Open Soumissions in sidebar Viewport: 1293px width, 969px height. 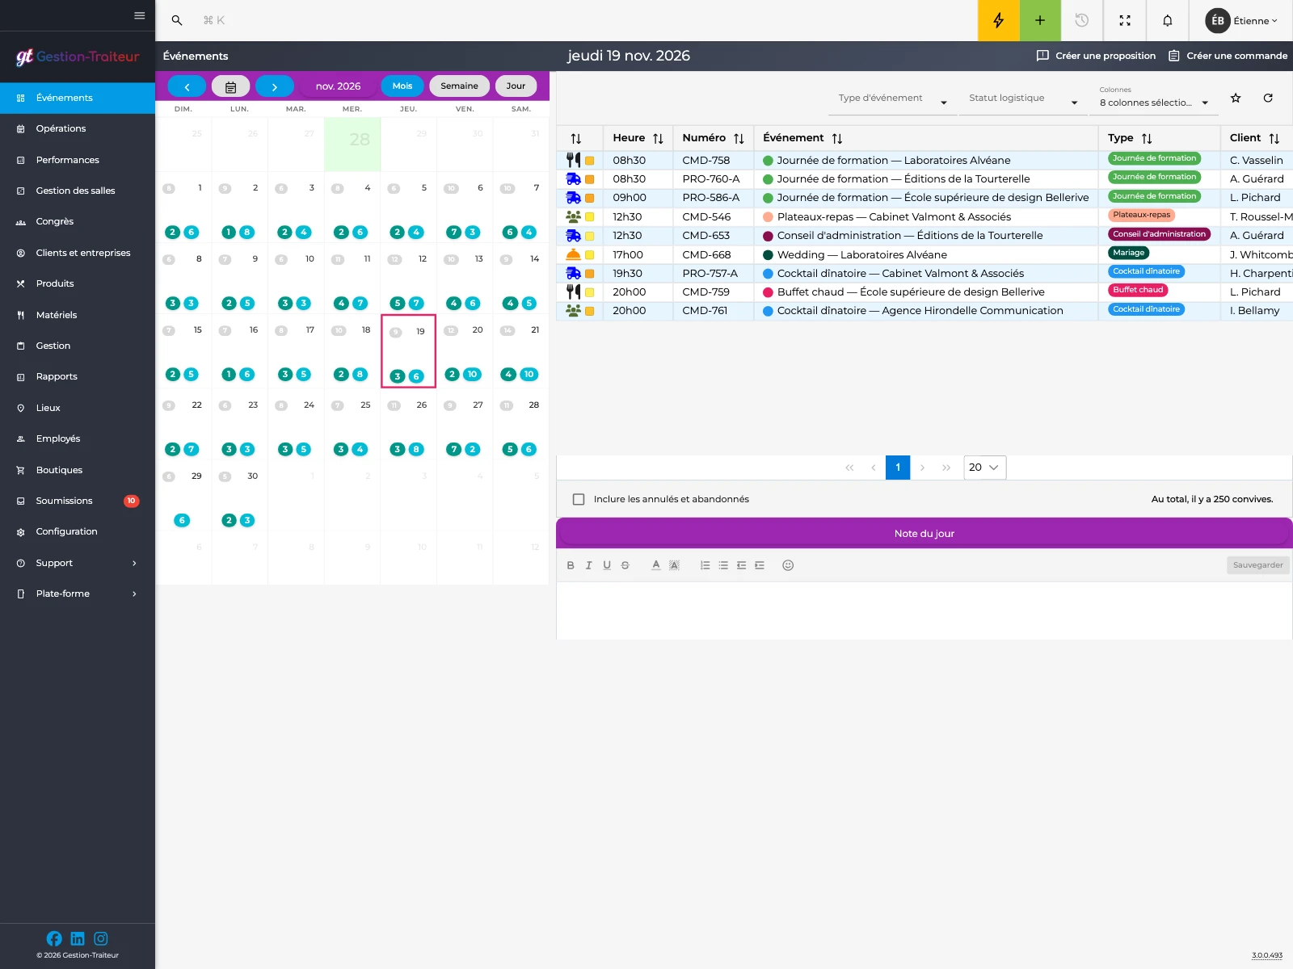click(x=78, y=501)
